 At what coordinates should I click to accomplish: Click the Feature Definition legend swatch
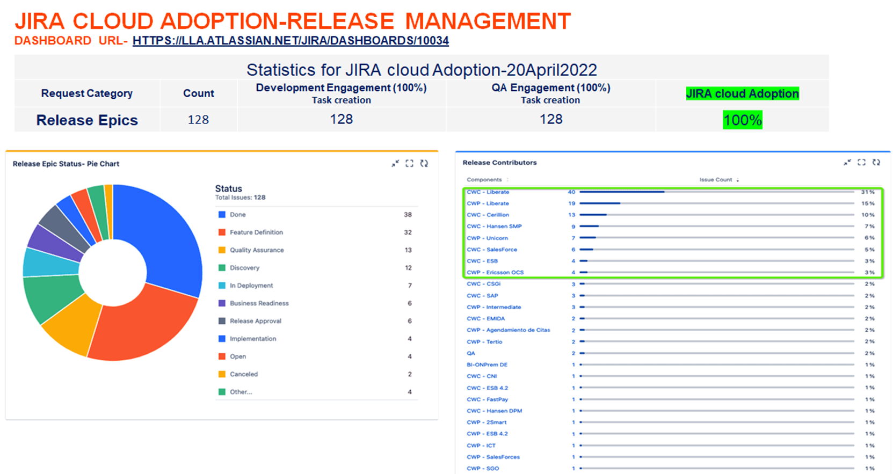coord(222,232)
